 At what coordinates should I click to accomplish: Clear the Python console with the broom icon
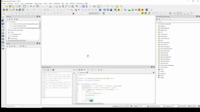coord(42,70)
